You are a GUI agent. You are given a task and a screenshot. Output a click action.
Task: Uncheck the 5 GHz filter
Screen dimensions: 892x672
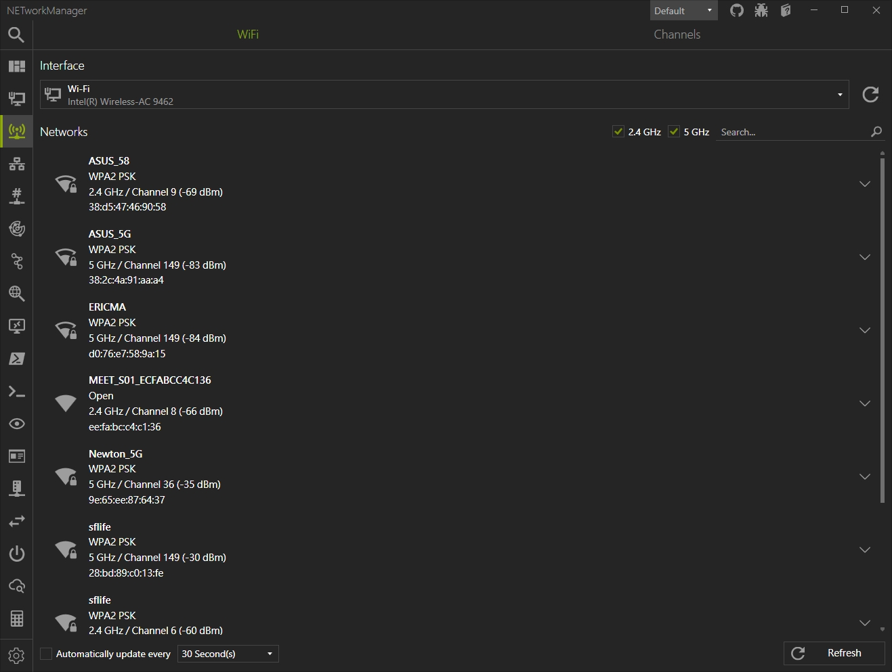[x=673, y=132]
